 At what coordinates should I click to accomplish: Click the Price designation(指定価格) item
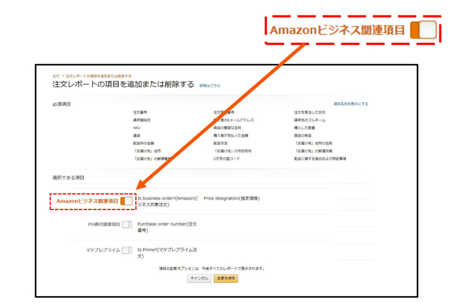[x=232, y=198]
